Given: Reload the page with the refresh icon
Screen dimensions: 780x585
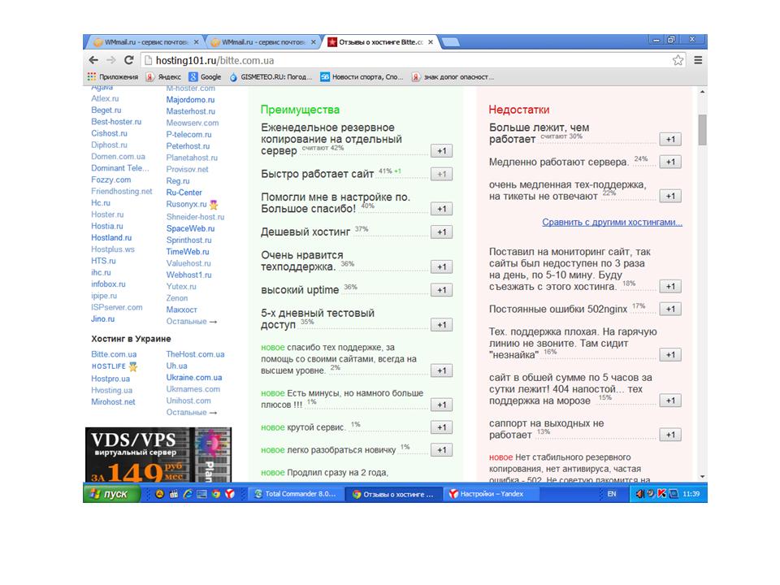Looking at the screenshot, I should coord(129,60).
